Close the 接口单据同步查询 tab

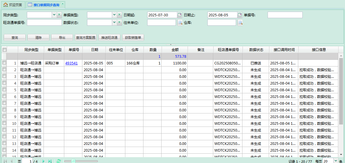click(x=63, y=4)
